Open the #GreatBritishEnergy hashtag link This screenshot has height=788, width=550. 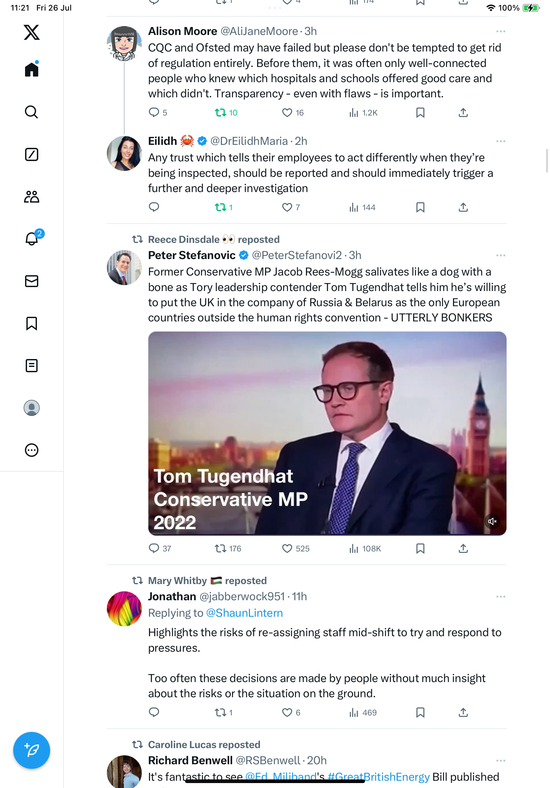[379, 777]
